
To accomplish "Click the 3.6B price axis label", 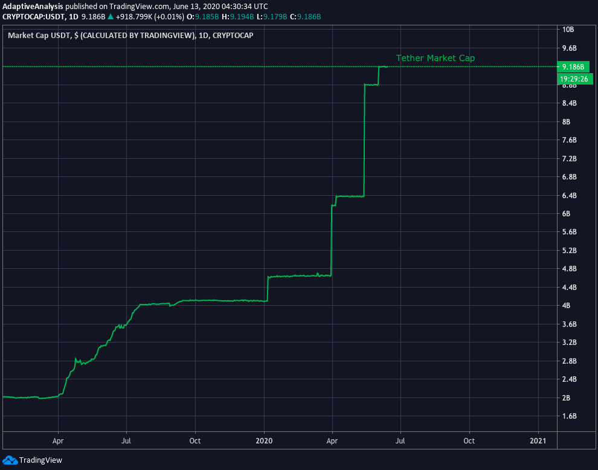I will coord(570,324).
